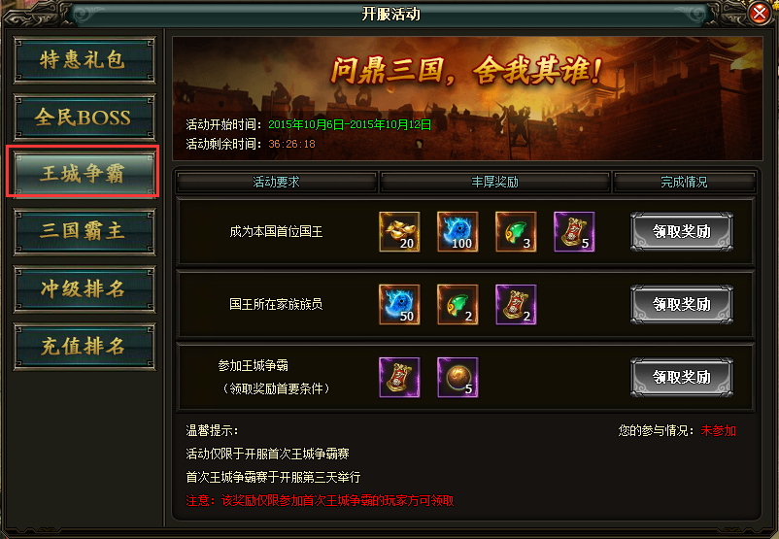Close the 开服活动 window

click(x=760, y=13)
